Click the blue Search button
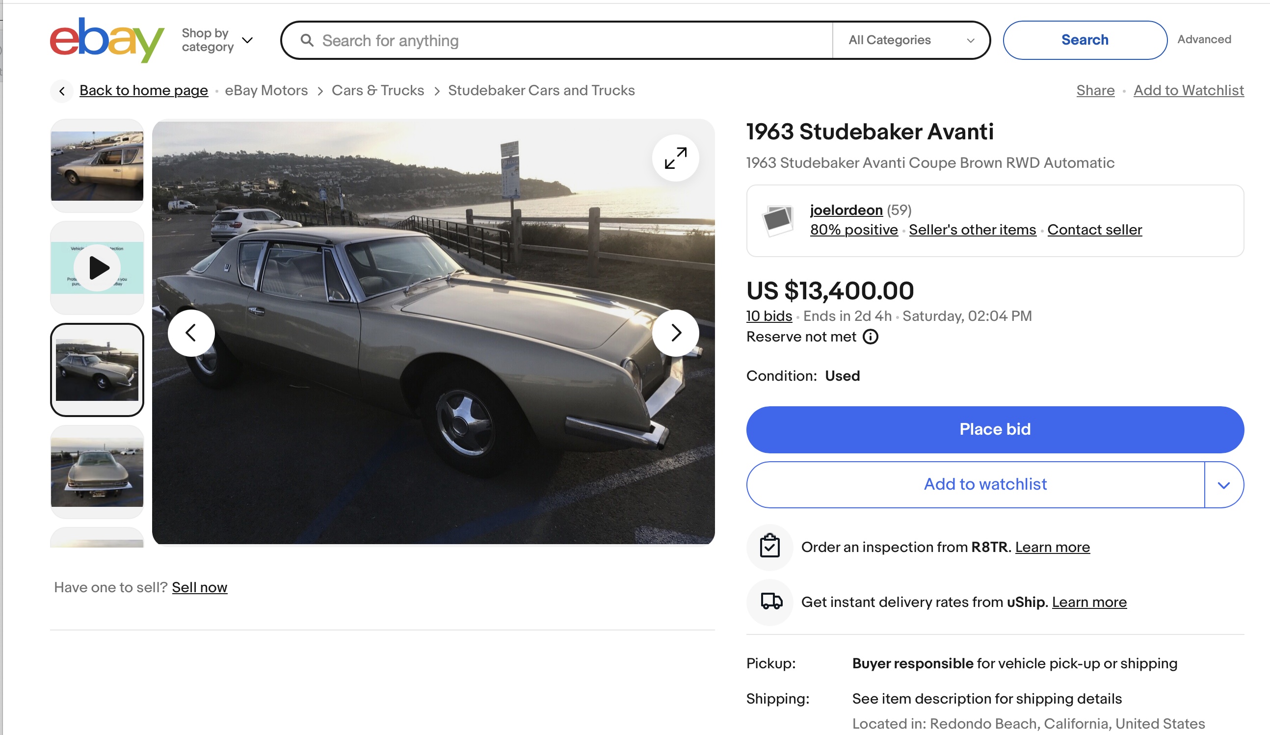Viewport: 1270px width, 735px height. (x=1085, y=40)
